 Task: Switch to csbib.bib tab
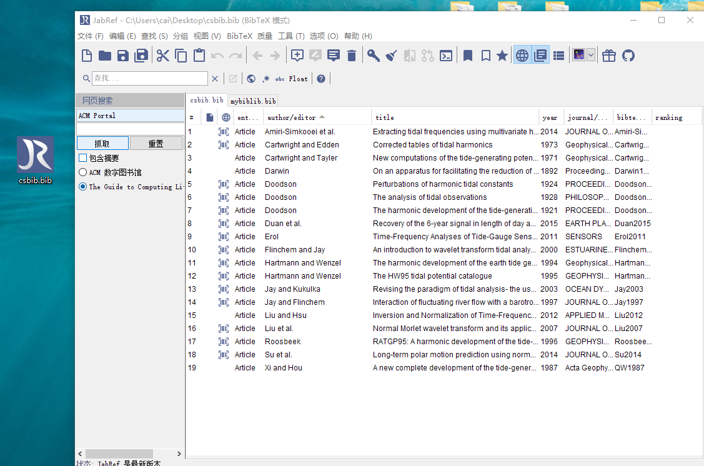(207, 100)
